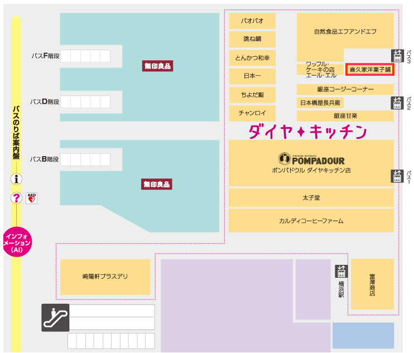Click the バス3 elevator icon
Viewport: 414px width, 353px height.
click(x=397, y=55)
